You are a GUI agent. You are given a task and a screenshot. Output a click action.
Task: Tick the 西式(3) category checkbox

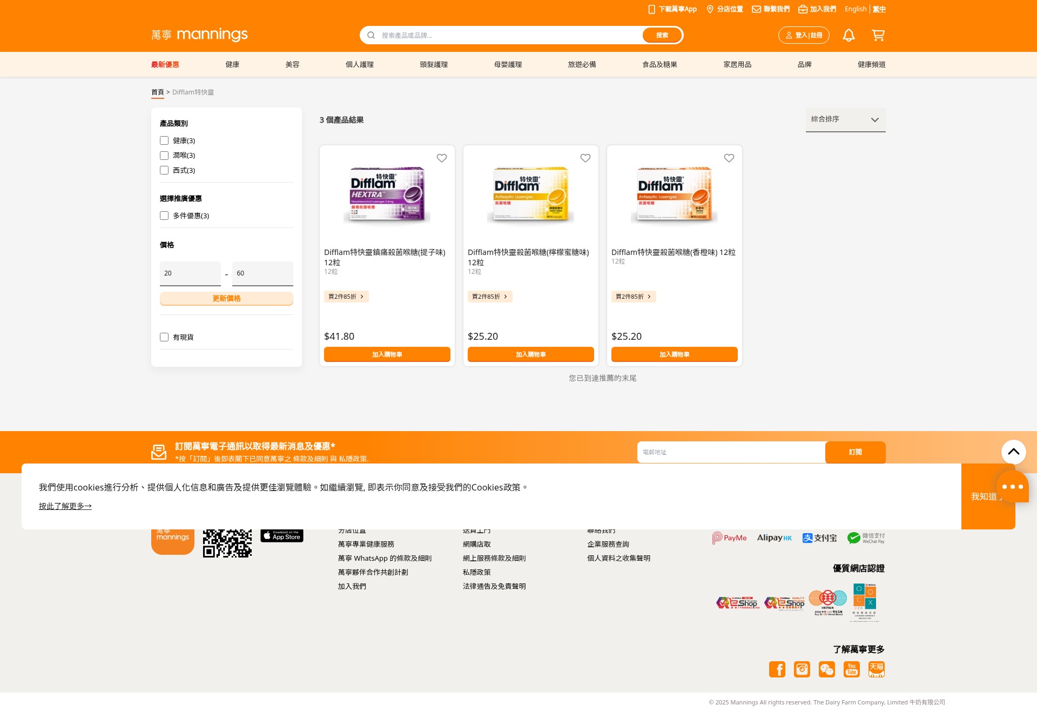click(164, 170)
